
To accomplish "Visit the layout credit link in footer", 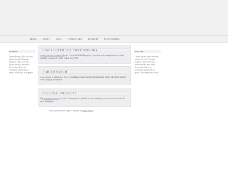I will coord(88,111).
